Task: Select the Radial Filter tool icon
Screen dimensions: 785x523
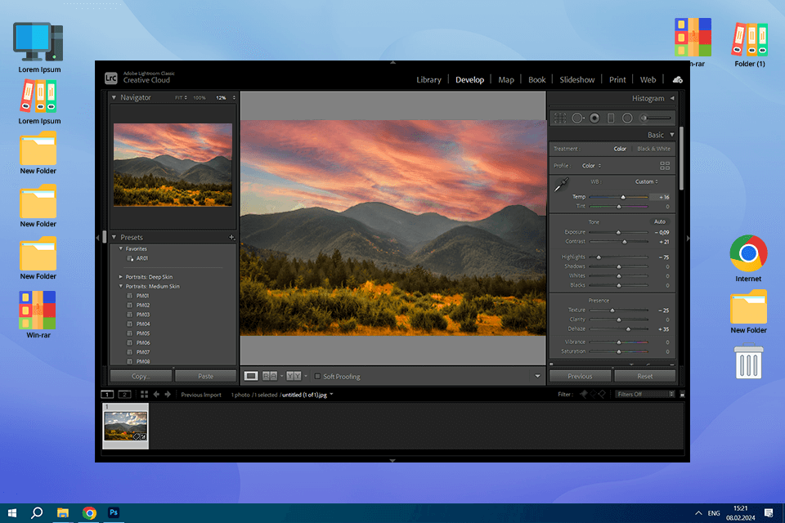Action: pos(627,118)
